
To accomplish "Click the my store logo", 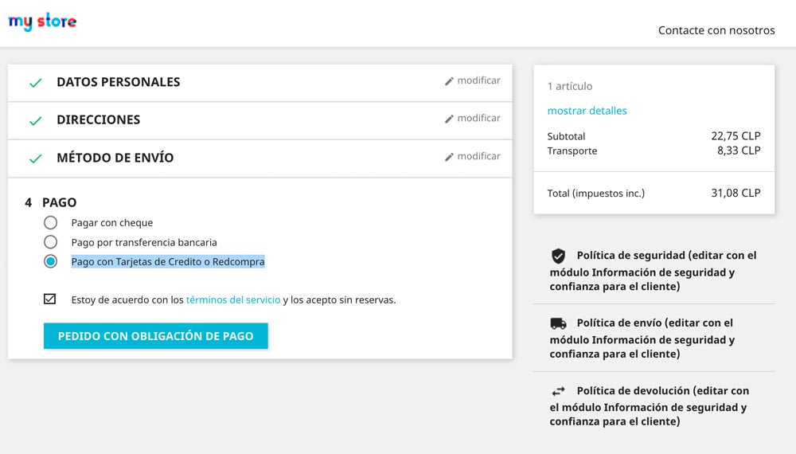I will coord(42,22).
